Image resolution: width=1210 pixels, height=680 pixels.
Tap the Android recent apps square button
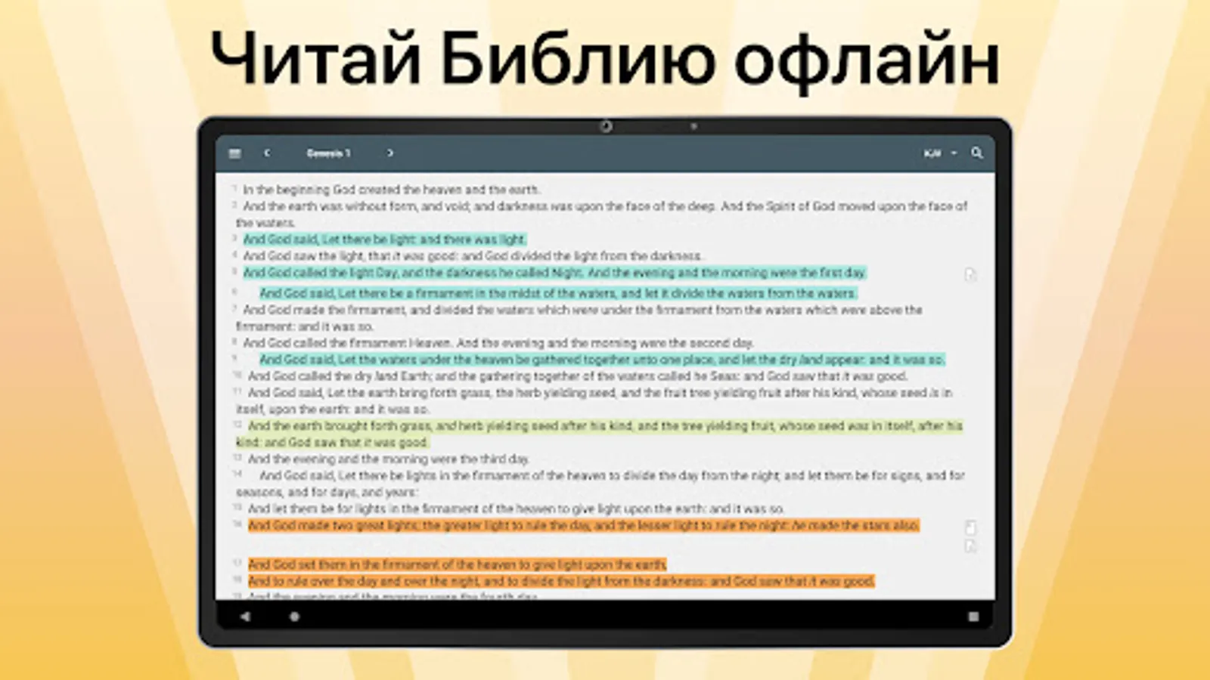pyautogui.click(x=973, y=617)
